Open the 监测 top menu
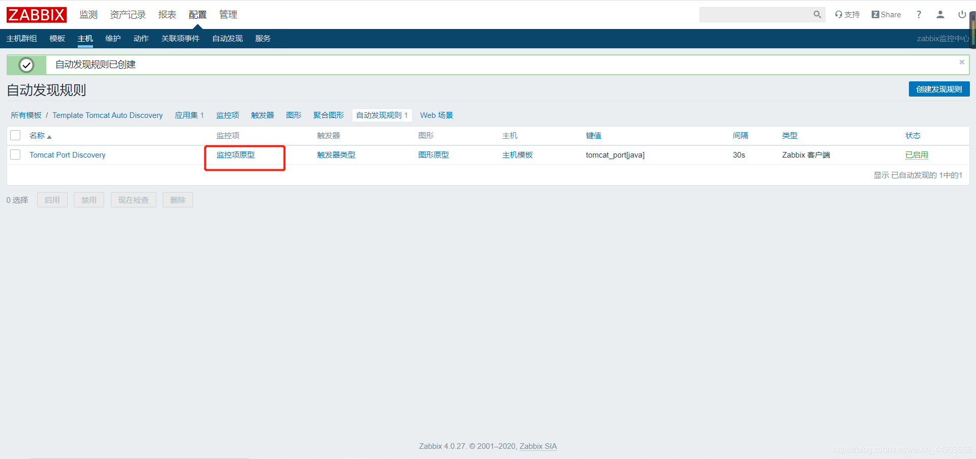Screen dimensions: 976x459 click(x=88, y=15)
